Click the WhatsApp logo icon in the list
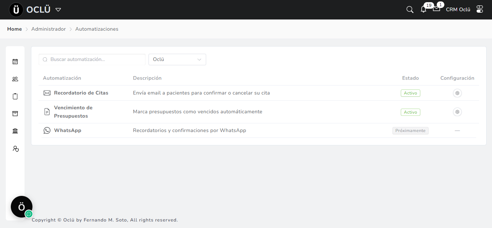The width and height of the screenshot is (492, 228). click(x=47, y=131)
